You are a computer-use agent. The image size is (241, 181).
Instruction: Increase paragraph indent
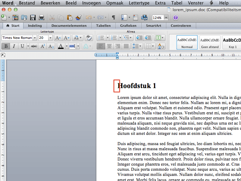pos(148,38)
